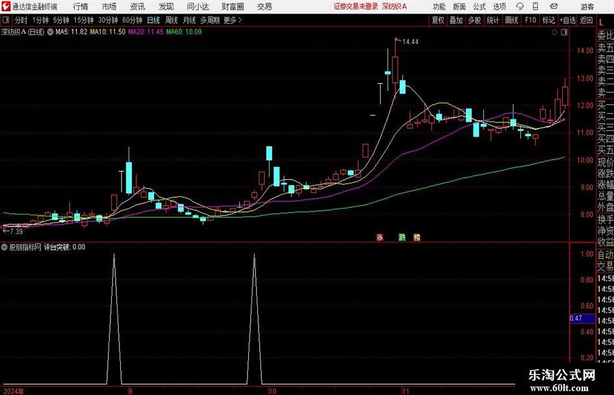Switch to 60分钟 period tab
Image resolution: width=614 pixels, height=395 pixels.
click(133, 20)
